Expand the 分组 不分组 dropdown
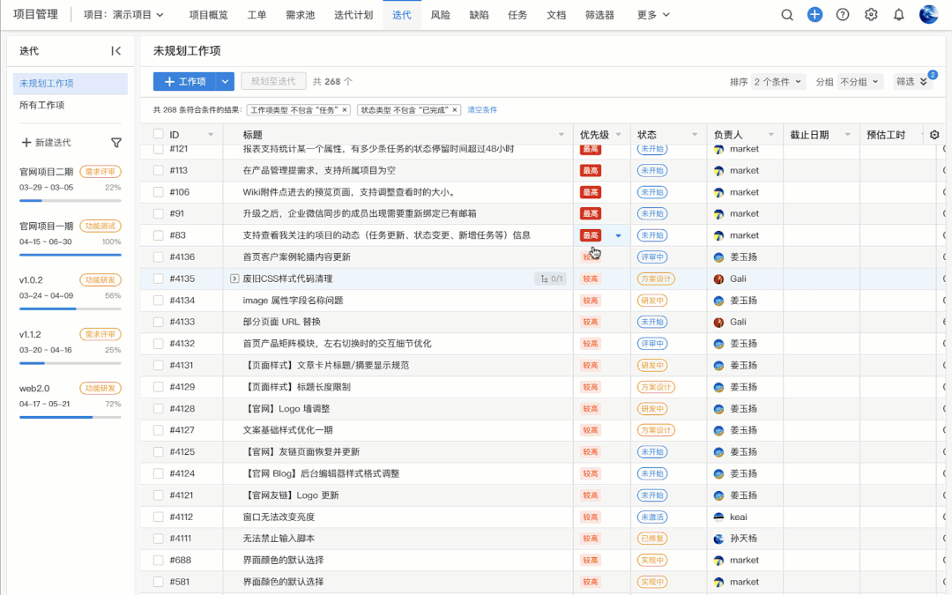This screenshot has height=595, width=952. click(859, 82)
